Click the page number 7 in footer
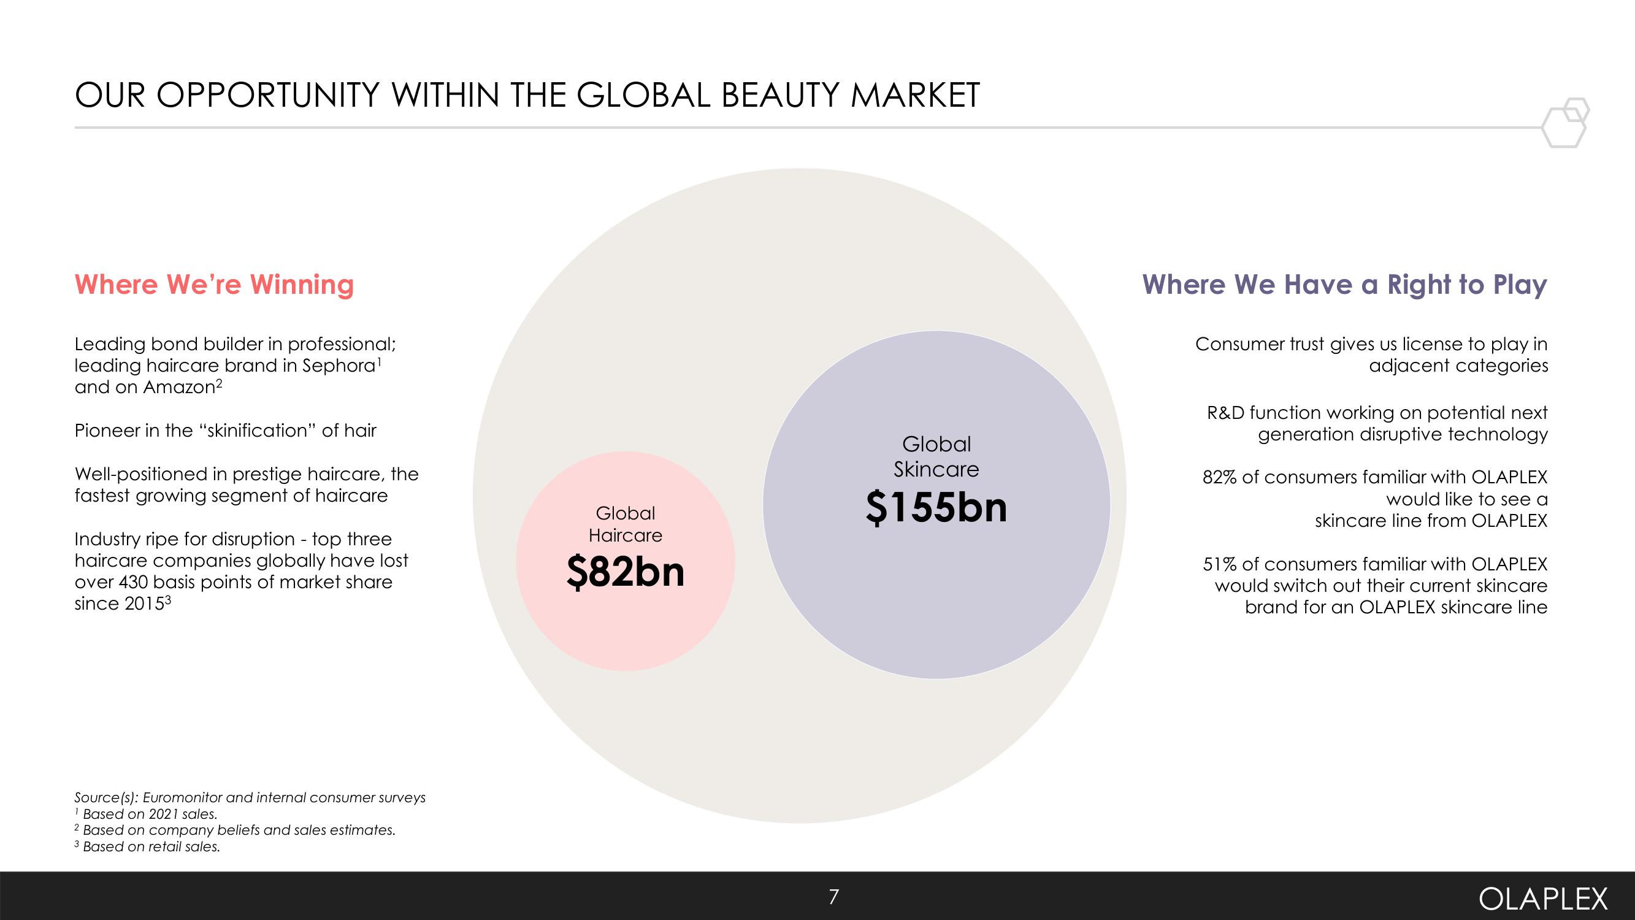The image size is (1635, 920). click(x=834, y=897)
